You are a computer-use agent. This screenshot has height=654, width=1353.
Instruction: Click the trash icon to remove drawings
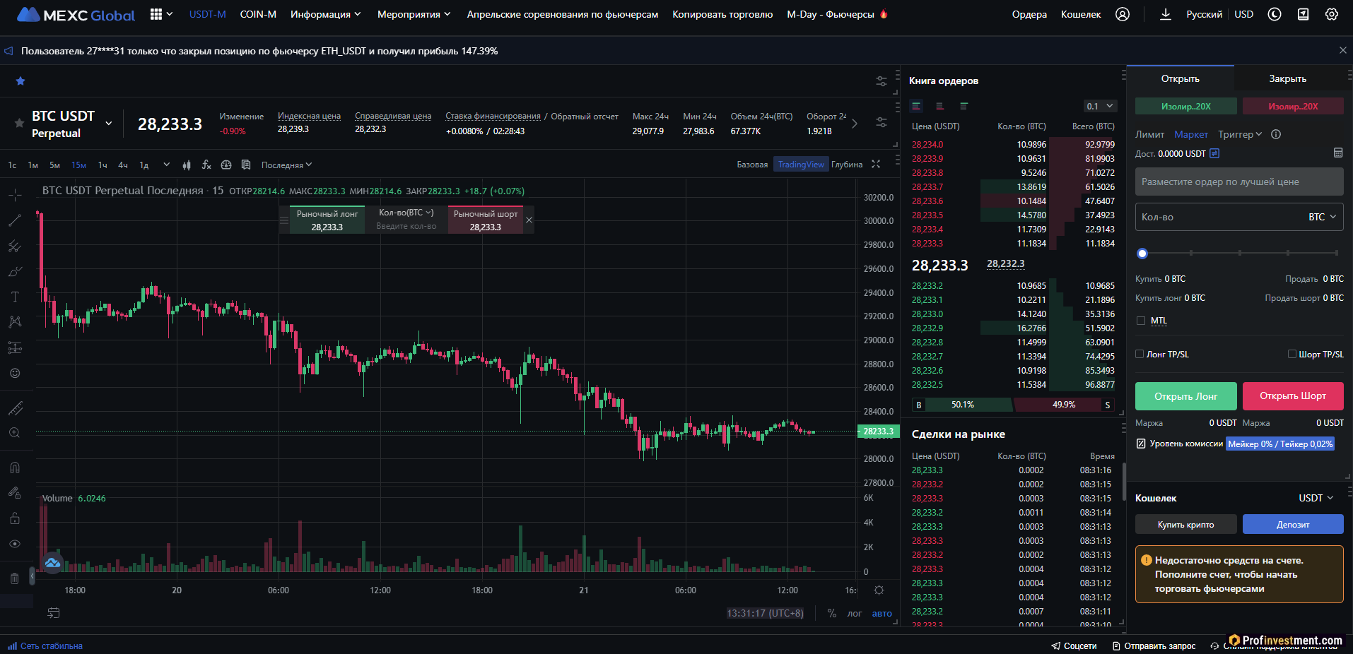click(x=15, y=578)
